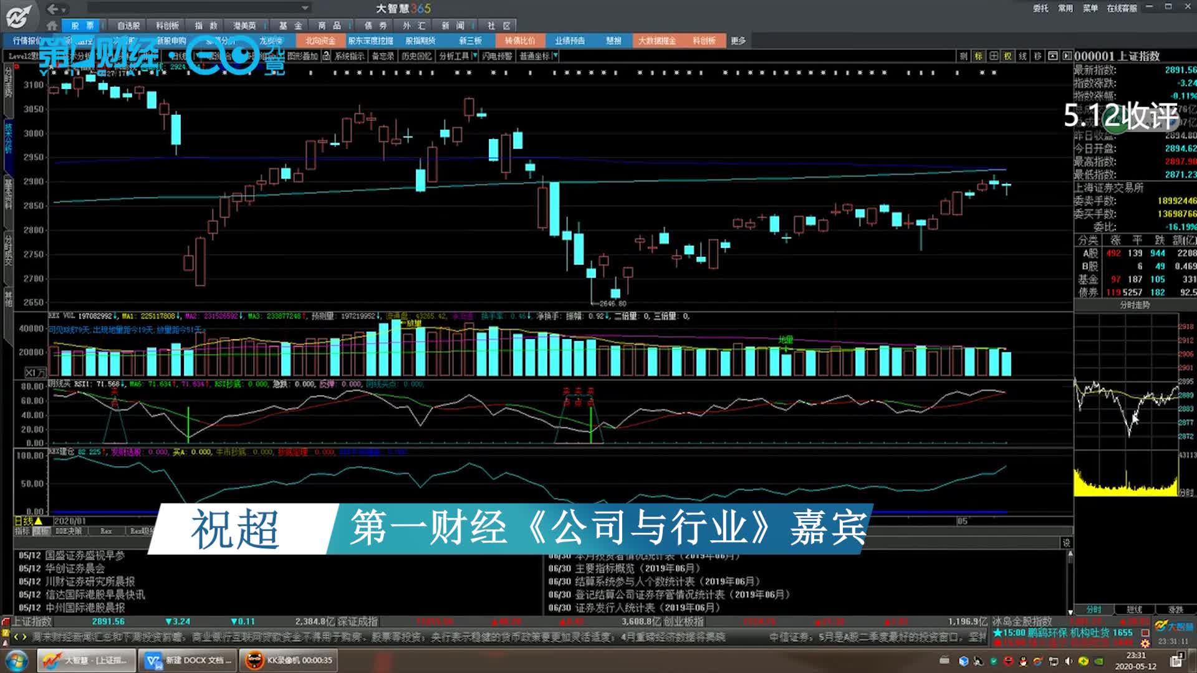This screenshot has height=673, width=1197.
Task: Open 历史回忆 in chart toolbar
Action: click(x=416, y=56)
